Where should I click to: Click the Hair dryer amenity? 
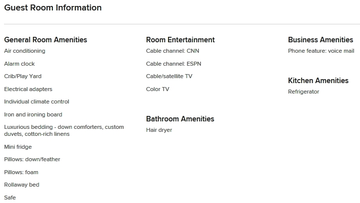159,130
